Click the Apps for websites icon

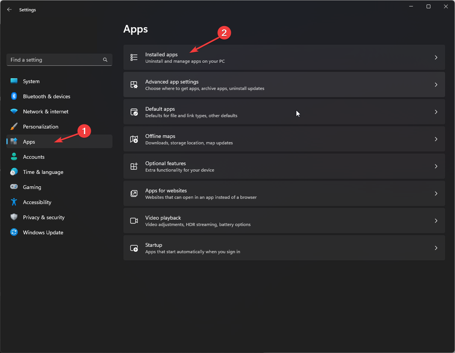click(134, 194)
